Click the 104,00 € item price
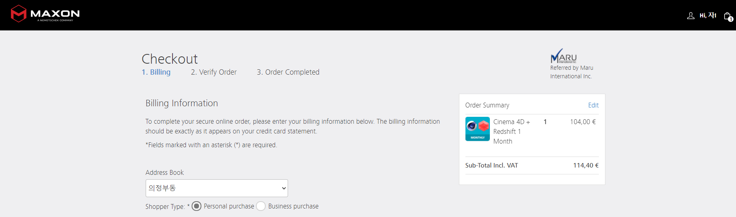The width and height of the screenshot is (736, 217). coord(583,122)
